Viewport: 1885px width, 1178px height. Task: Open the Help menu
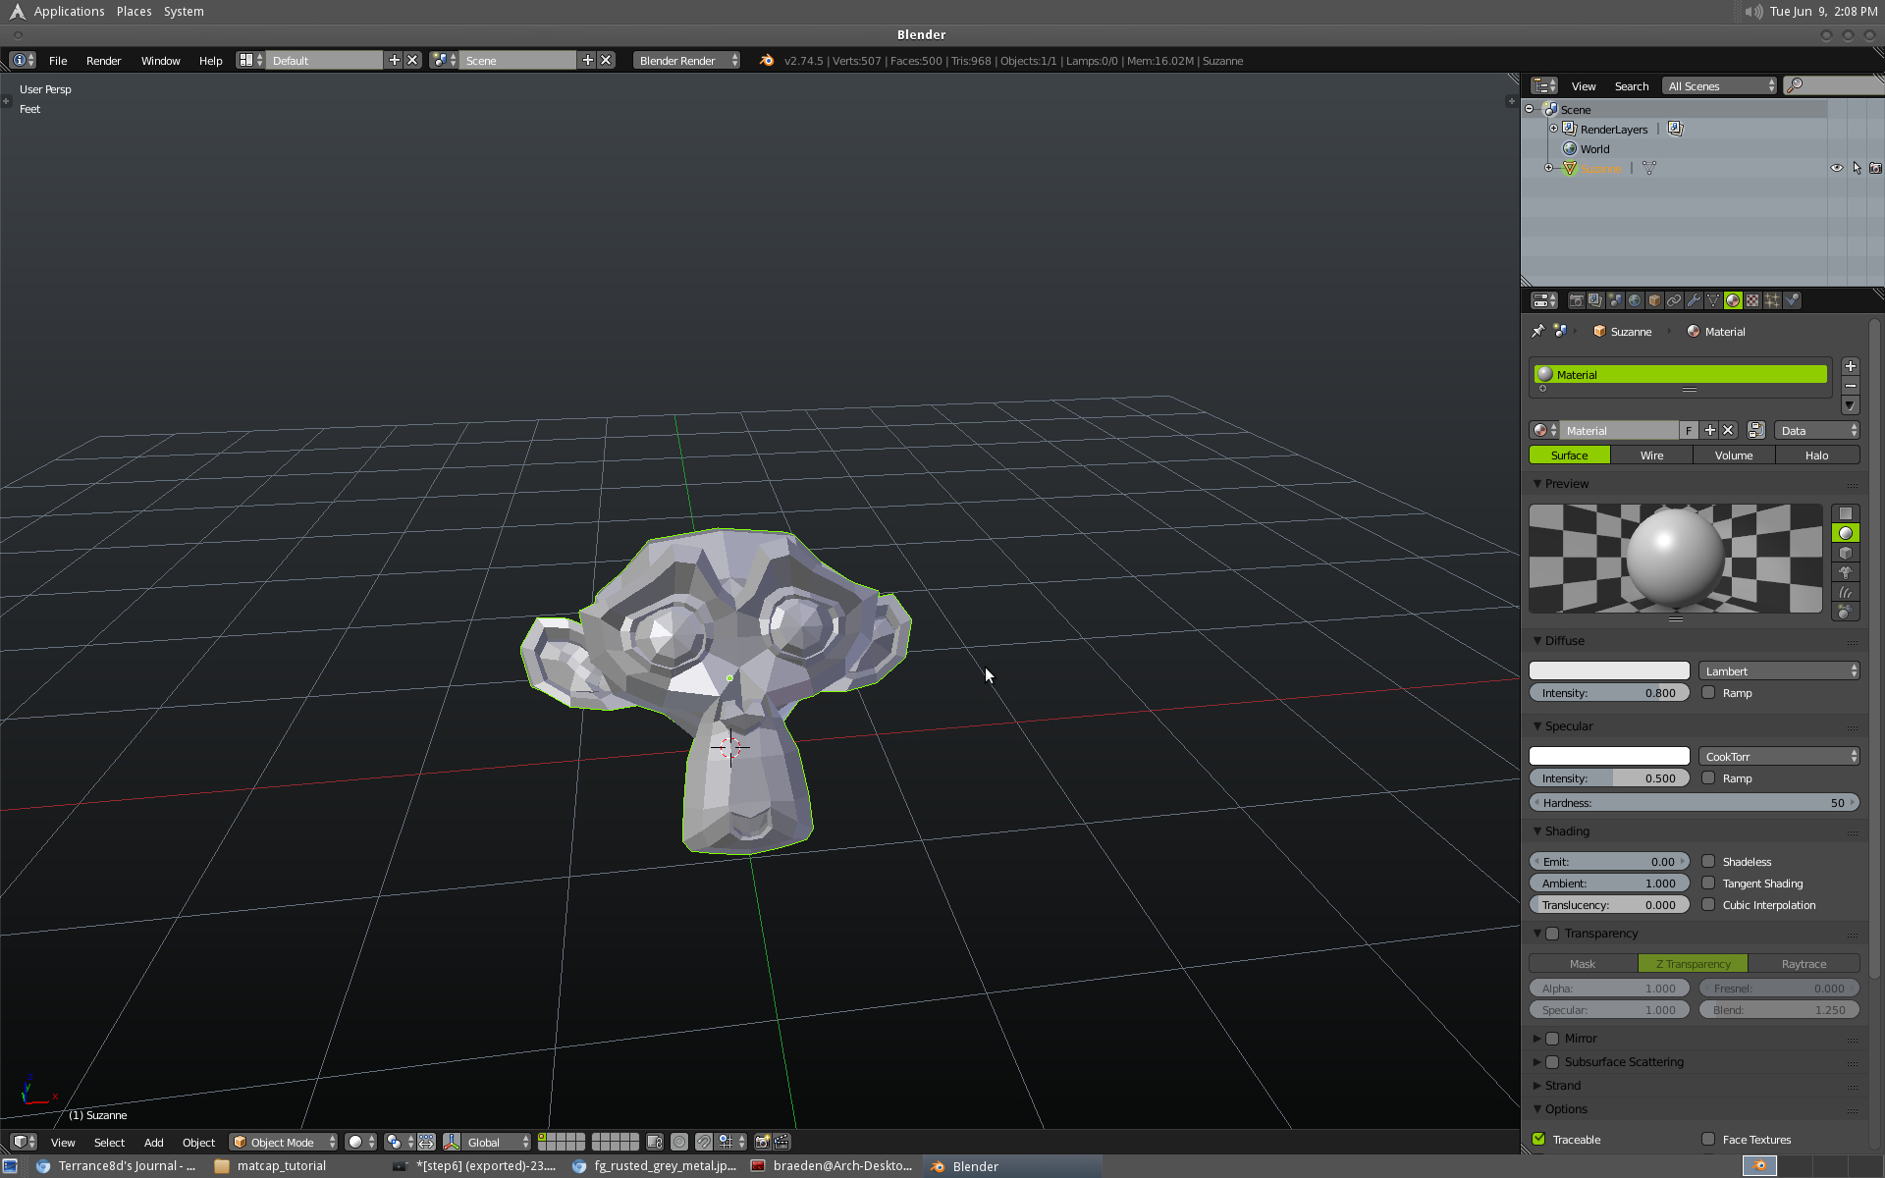pos(210,60)
